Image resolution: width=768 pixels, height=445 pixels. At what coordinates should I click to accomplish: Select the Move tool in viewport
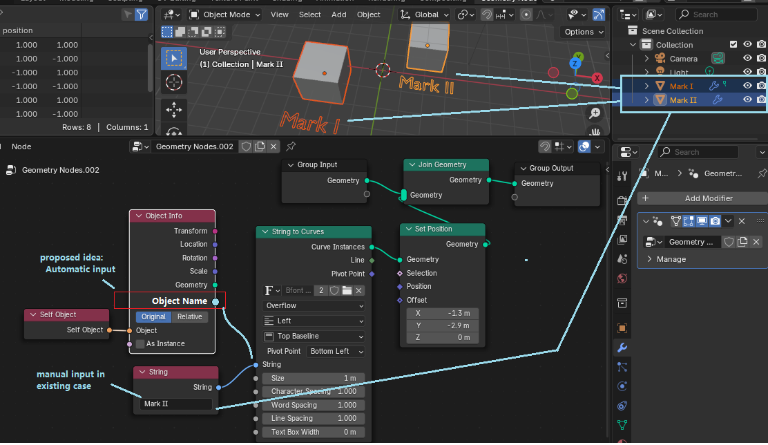173,110
